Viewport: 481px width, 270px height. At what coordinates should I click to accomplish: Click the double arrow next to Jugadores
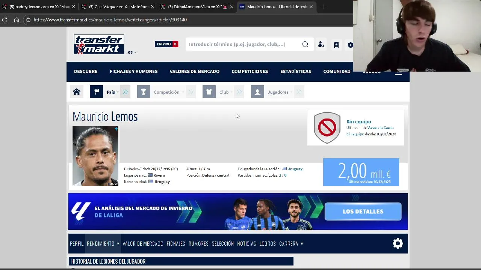(299, 92)
